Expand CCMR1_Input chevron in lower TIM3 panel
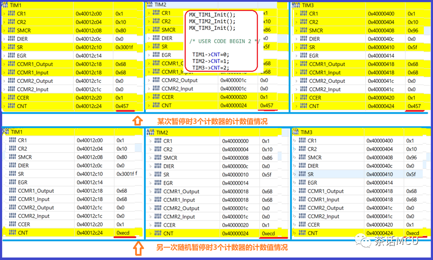The width and height of the screenshot is (433, 260). 294,199
